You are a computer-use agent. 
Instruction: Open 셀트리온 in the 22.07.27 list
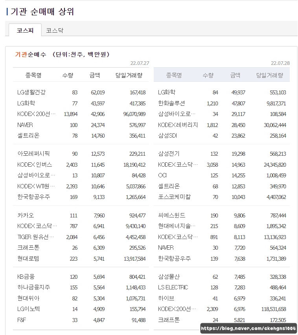pyautogui.click(x=28, y=136)
